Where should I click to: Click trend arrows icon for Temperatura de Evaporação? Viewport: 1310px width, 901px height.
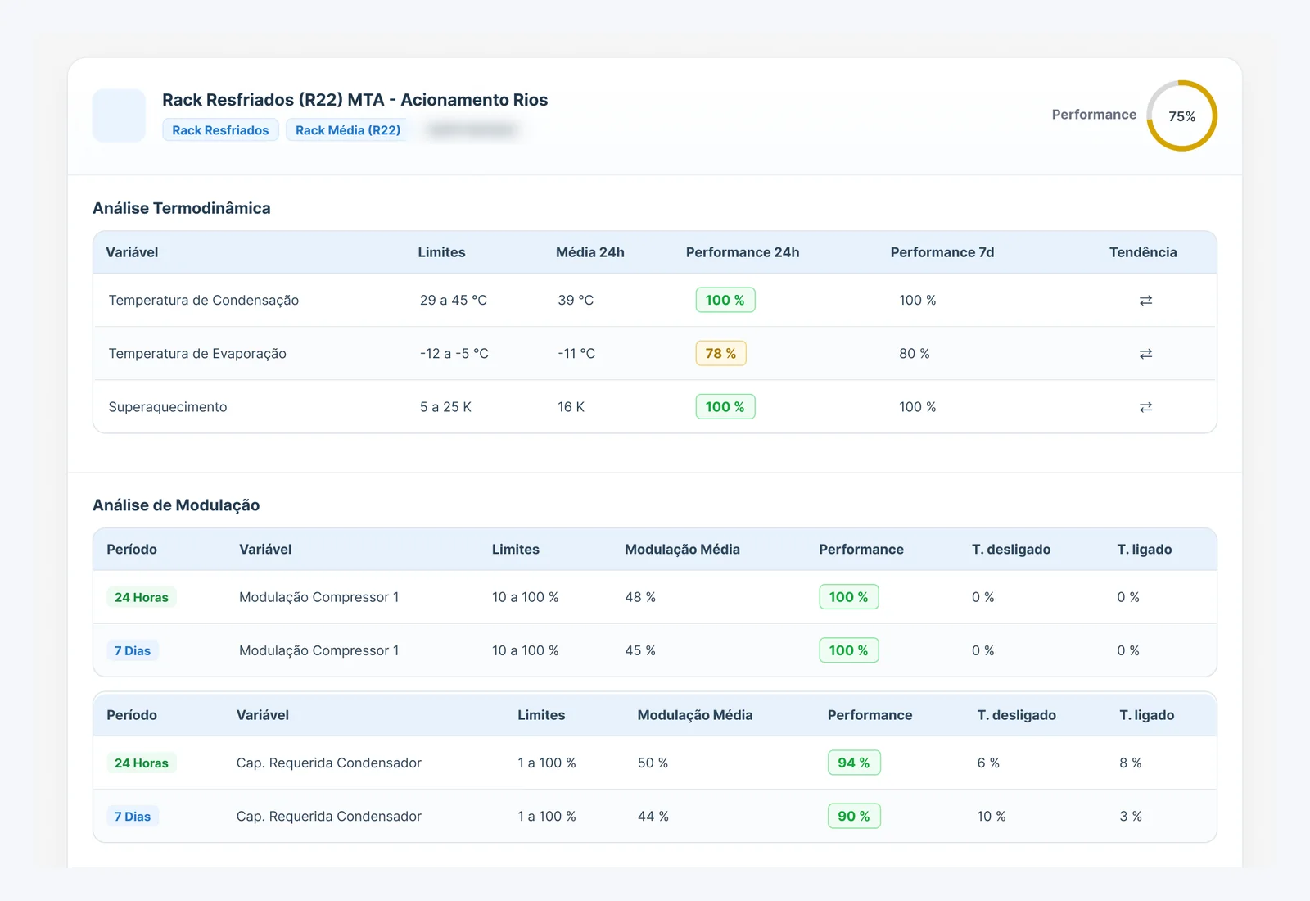click(x=1145, y=354)
